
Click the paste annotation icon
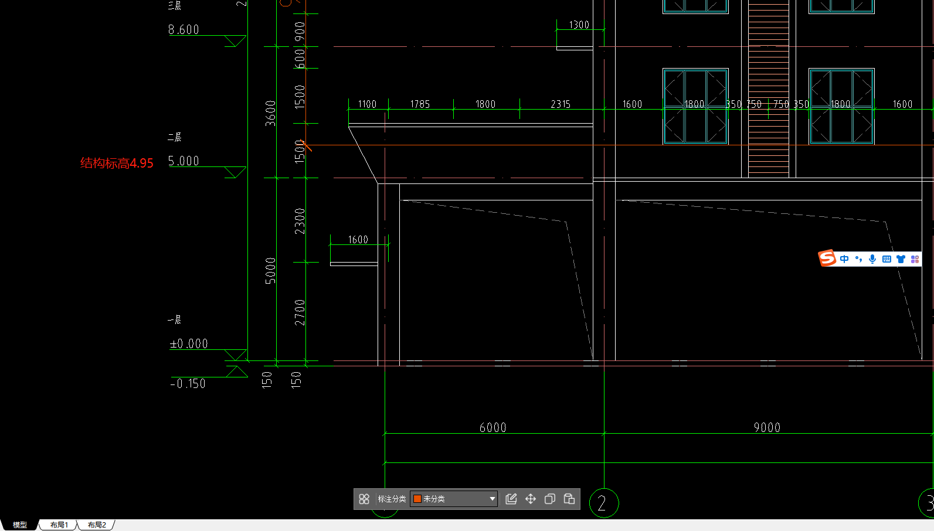tap(569, 499)
